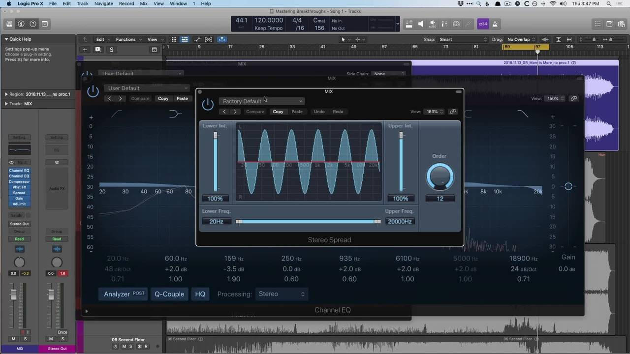Click the Compare button in Stereo Spread
This screenshot has width=630, height=354.
[x=255, y=112]
